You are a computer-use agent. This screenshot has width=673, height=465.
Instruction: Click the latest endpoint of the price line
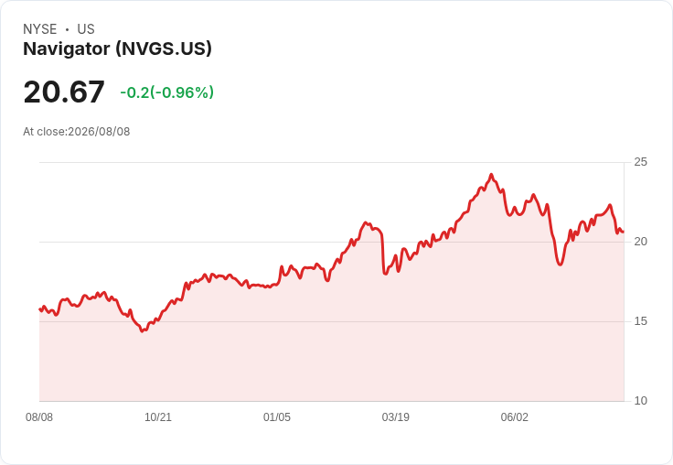coord(623,232)
